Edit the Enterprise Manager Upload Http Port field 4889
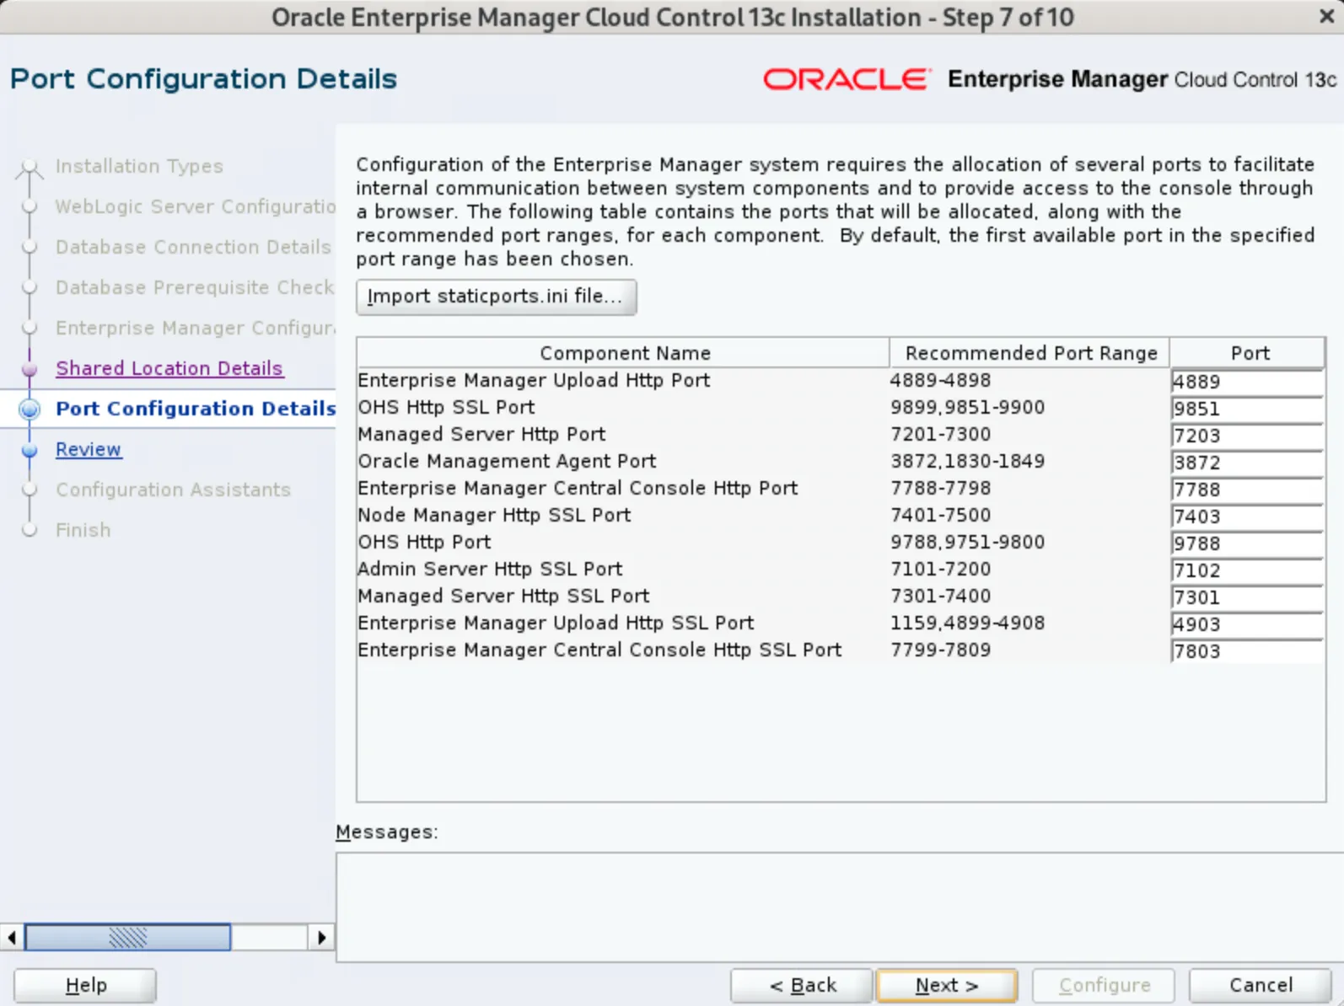This screenshot has width=1344, height=1006. 1247,382
